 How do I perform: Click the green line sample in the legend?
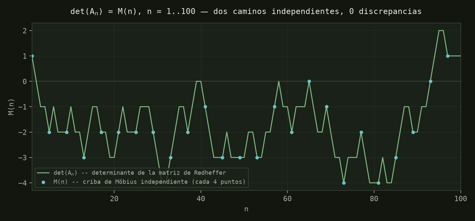(43, 173)
